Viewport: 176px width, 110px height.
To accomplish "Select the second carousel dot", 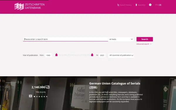I will click(x=37, y=97).
